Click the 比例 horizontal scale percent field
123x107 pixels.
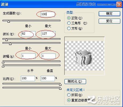point(28,79)
